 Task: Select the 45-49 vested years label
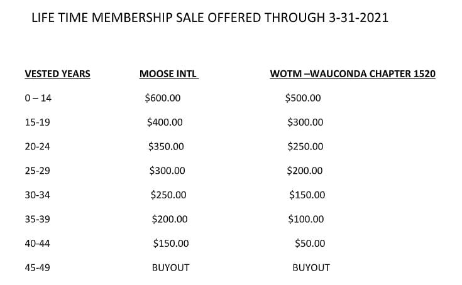click(37, 267)
